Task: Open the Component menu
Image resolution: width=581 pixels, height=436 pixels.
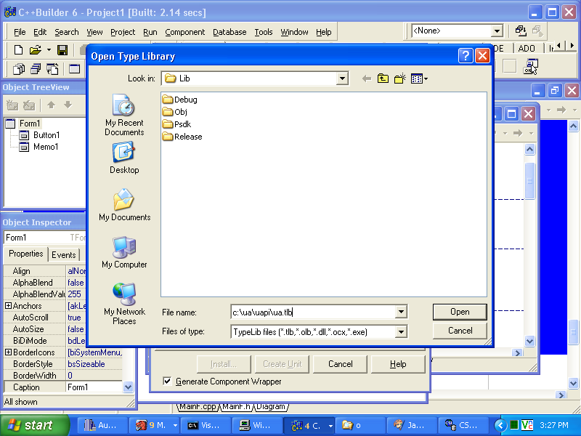Action: tap(185, 32)
